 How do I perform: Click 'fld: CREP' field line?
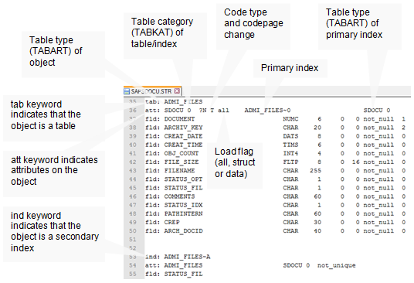[x=162, y=223]
